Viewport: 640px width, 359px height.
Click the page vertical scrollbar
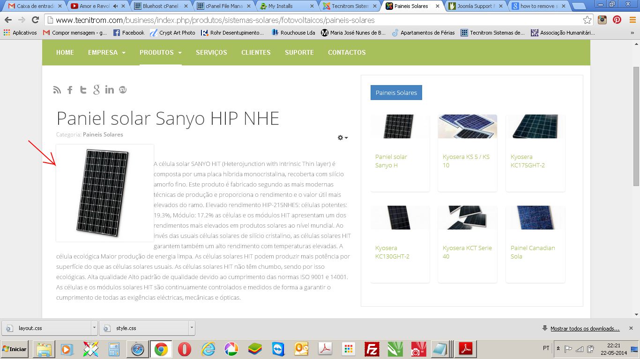coord(636,126)
